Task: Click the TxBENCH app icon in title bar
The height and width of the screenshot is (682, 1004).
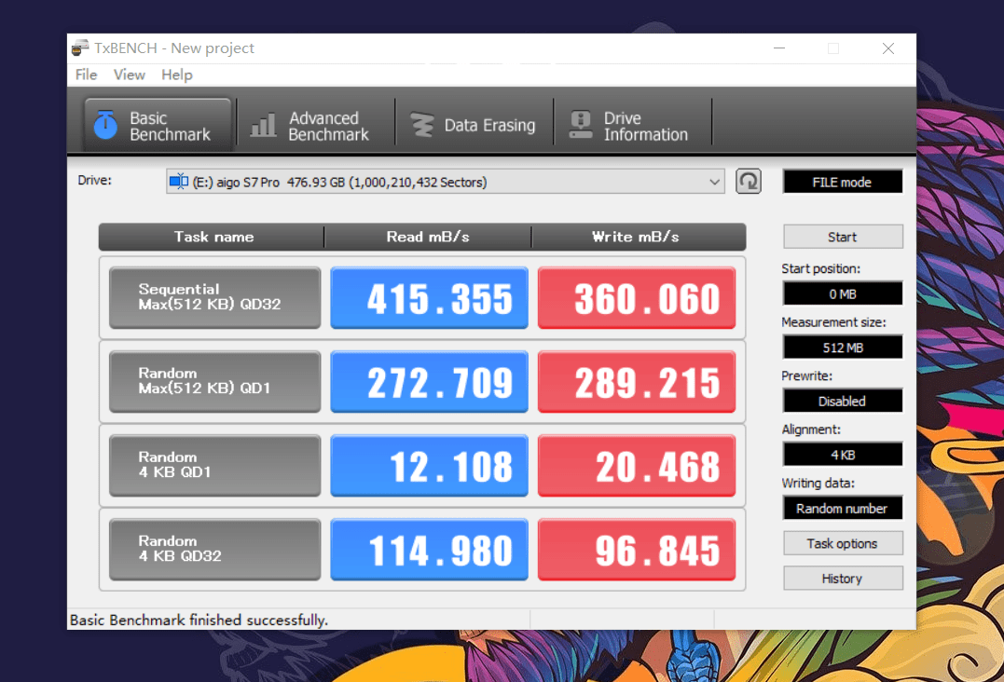Action: 80,48
